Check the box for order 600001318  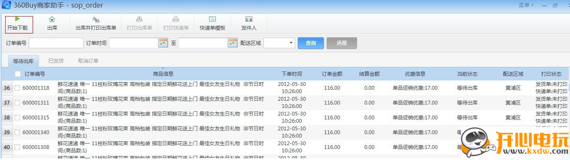coord(17,88)
